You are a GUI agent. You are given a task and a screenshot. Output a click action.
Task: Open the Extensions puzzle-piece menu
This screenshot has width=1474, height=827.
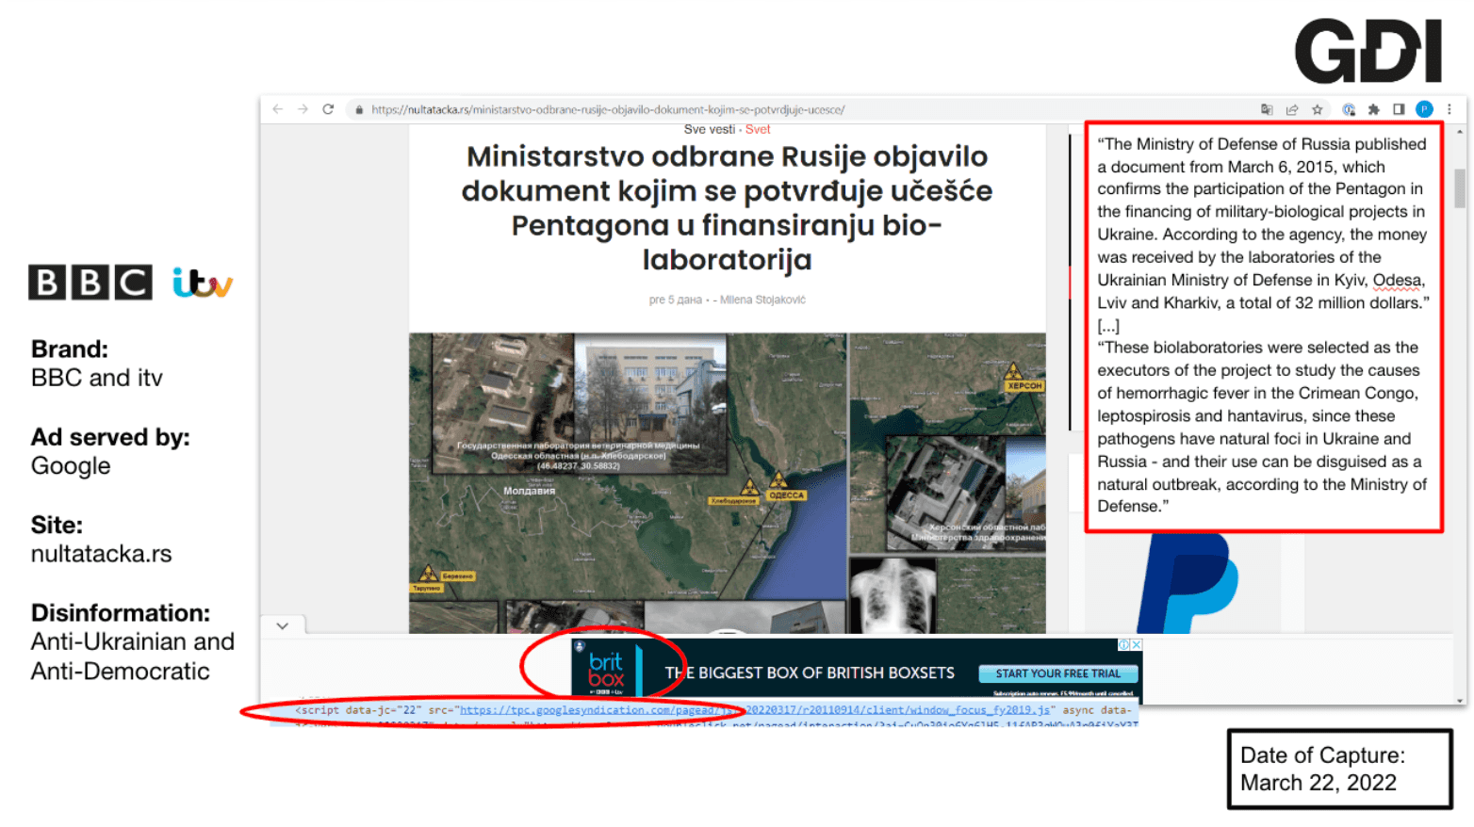(1374, 109)
